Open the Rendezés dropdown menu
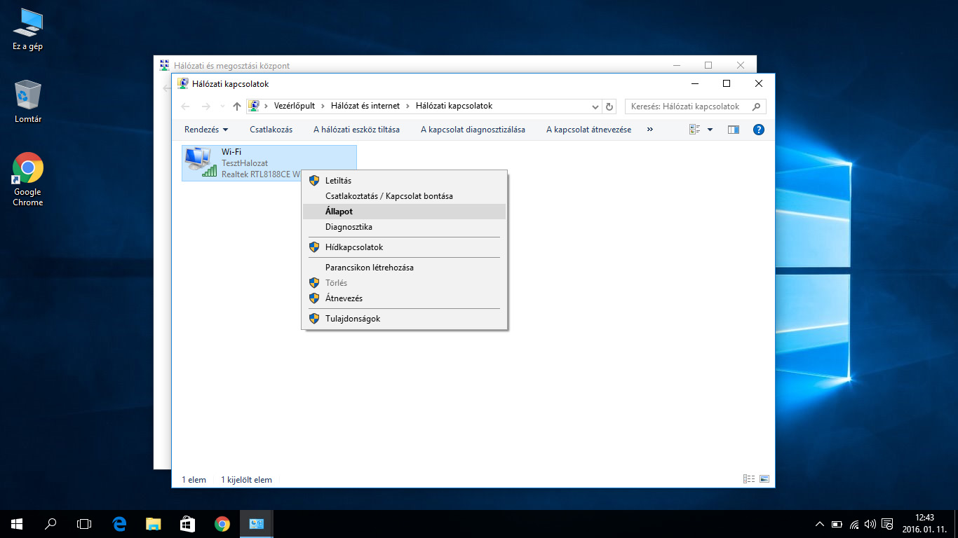The height and width of the screenshot is (538, 958). coord(206,130)
